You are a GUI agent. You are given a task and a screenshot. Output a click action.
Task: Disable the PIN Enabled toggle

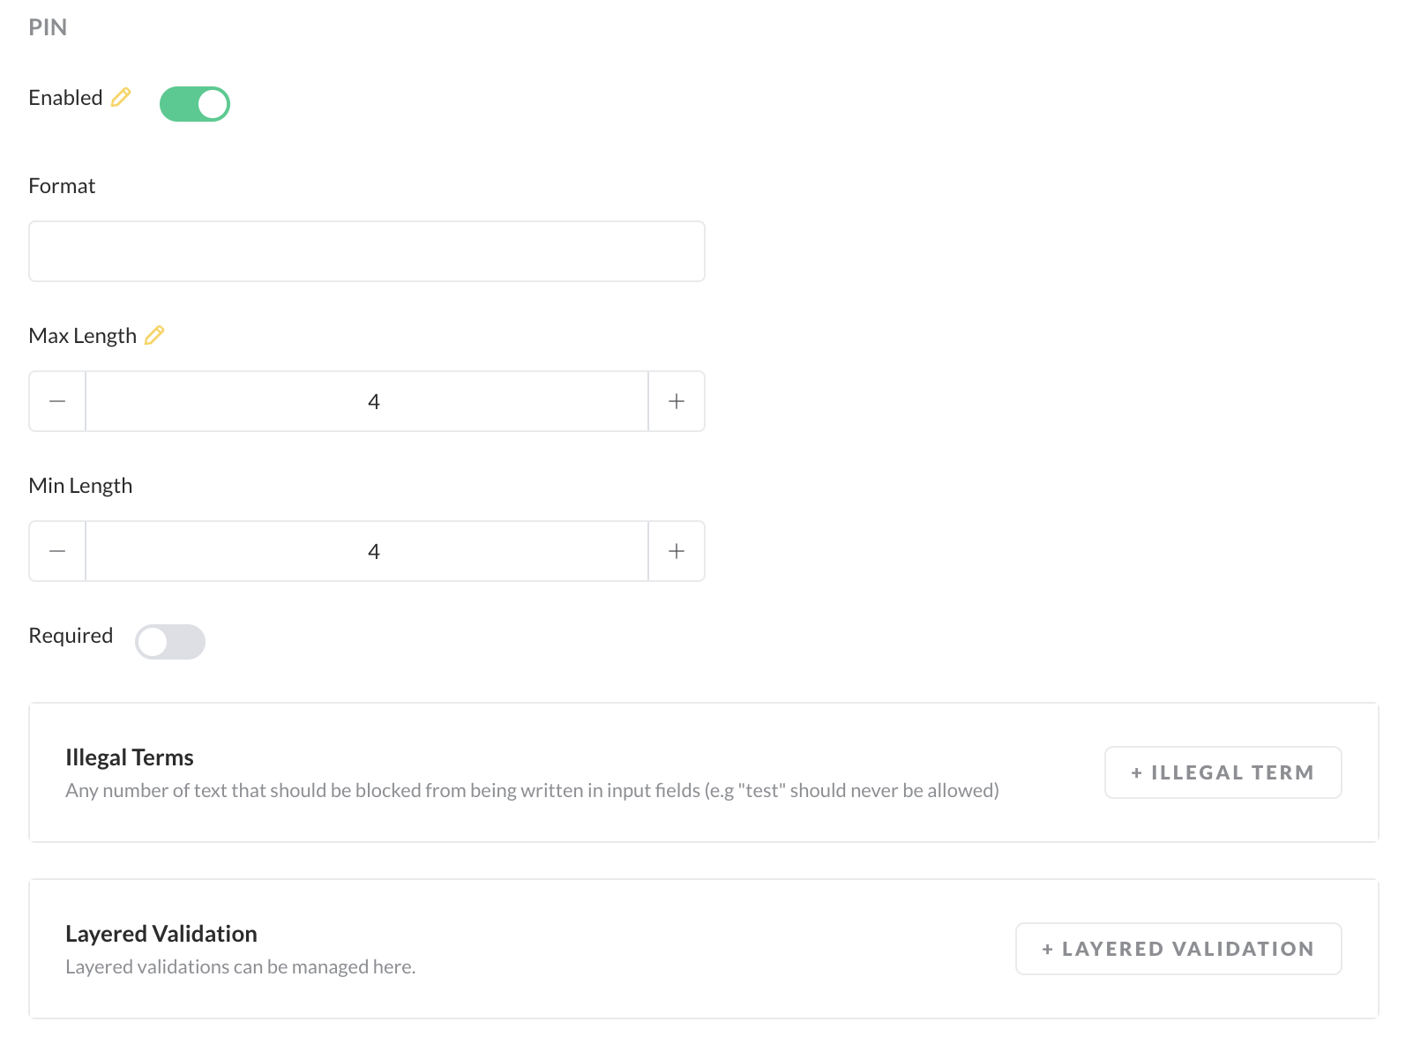[x=195, y=104]
